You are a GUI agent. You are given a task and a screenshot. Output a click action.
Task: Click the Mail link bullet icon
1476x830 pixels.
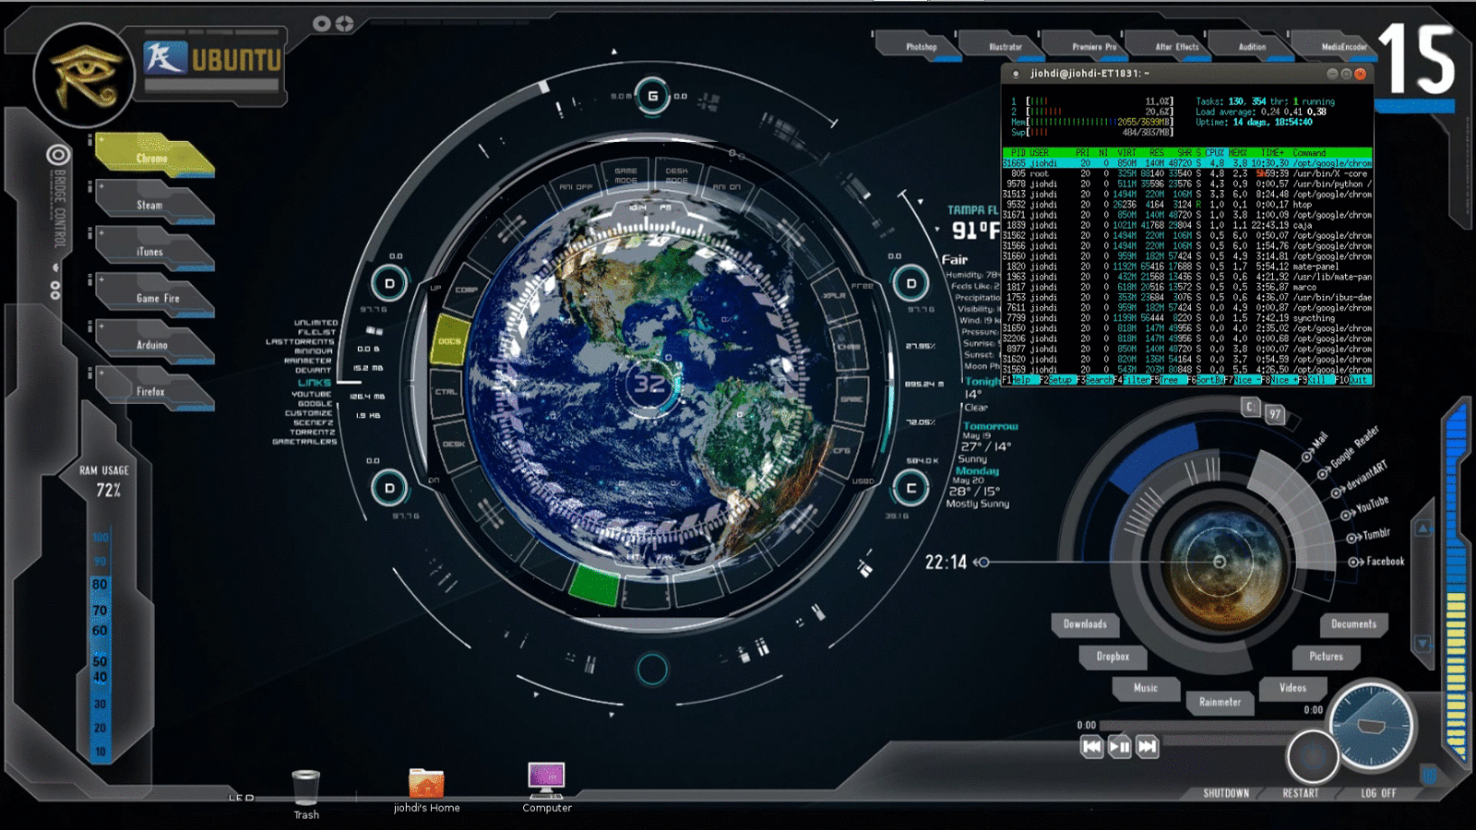point(1307,456)
